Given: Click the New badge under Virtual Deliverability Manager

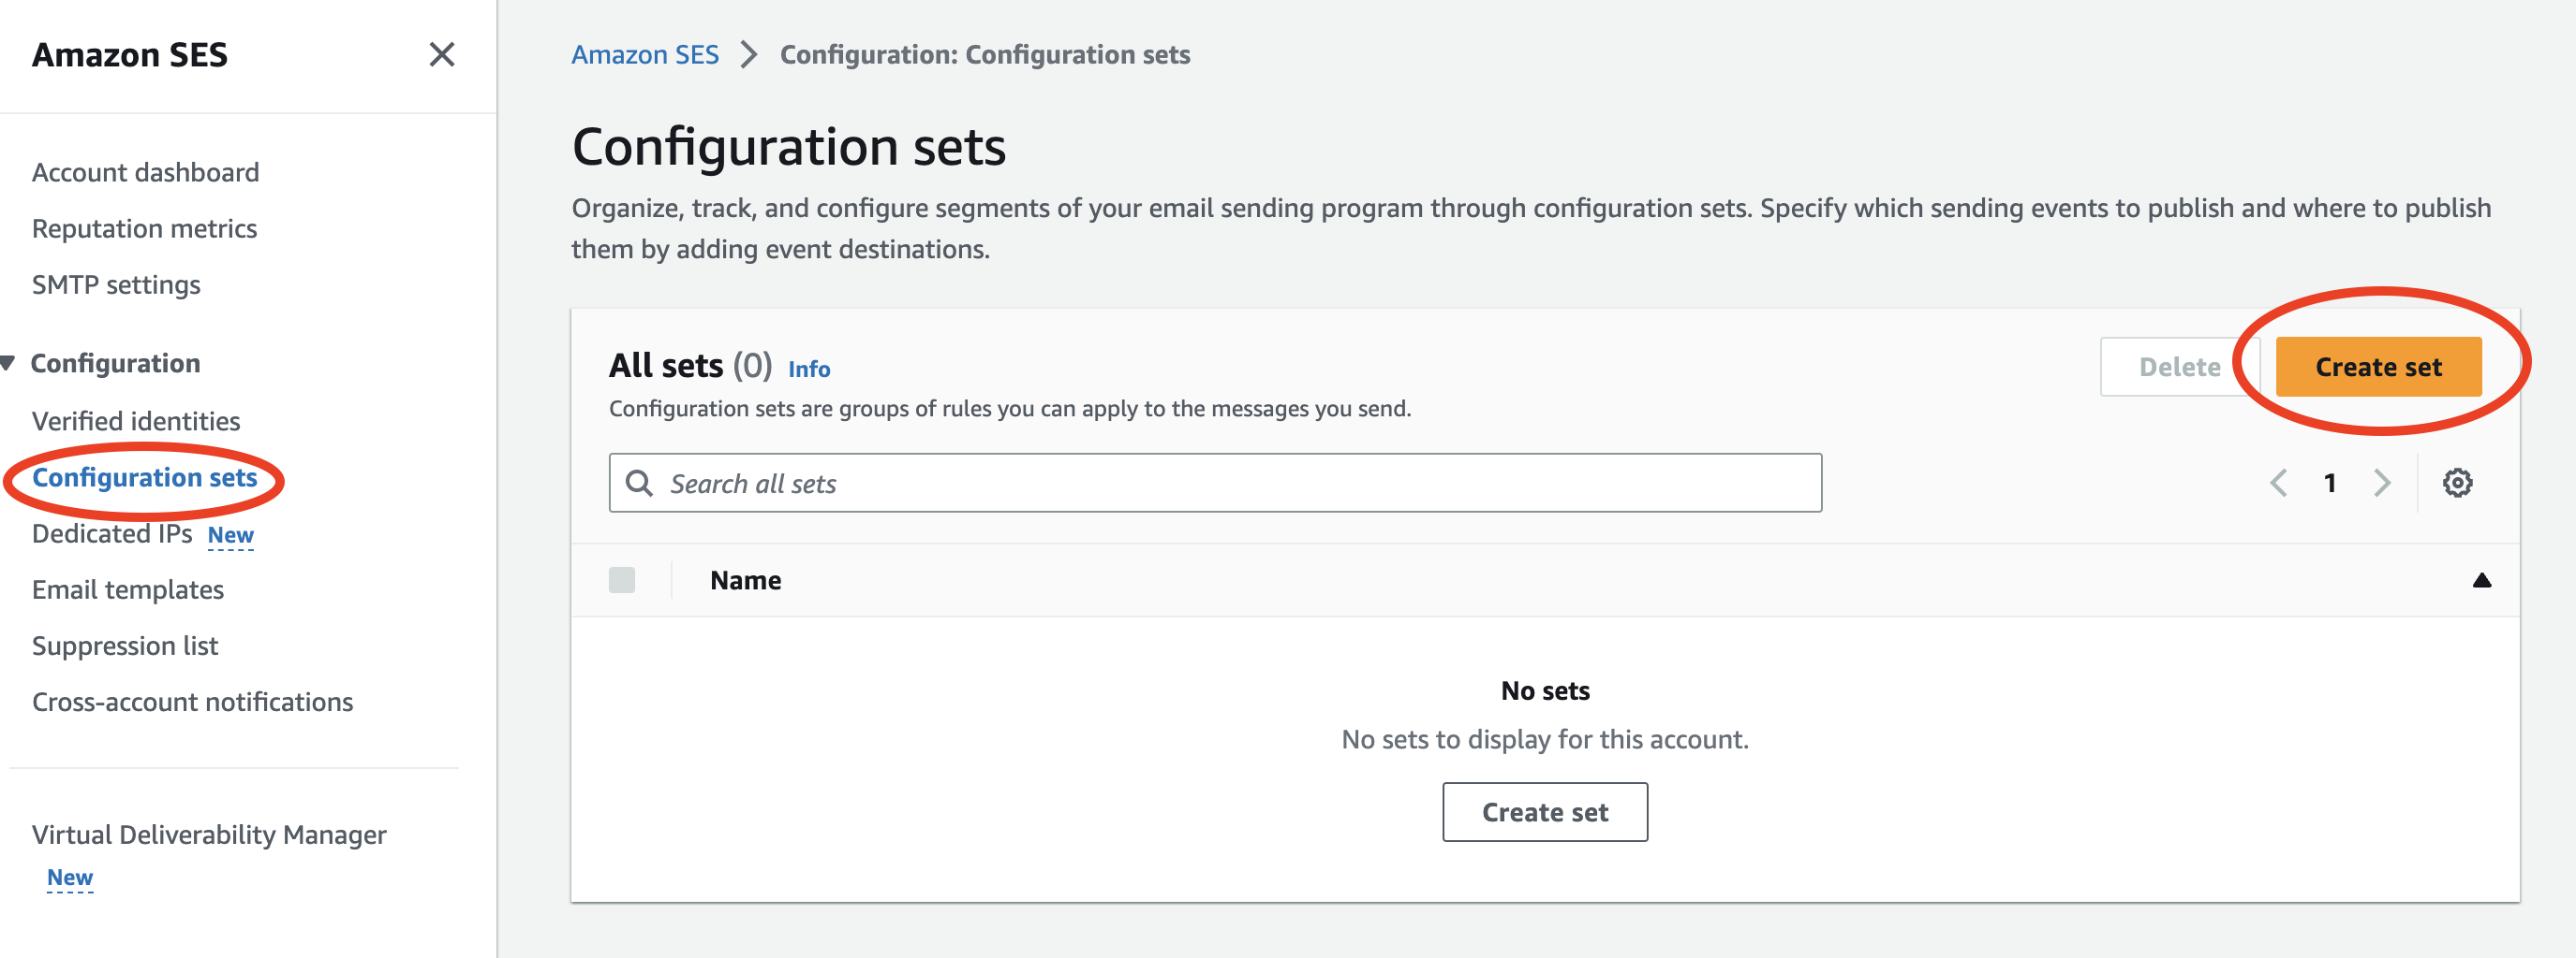Looking at the screenshot, I should [x=69, y=876].
